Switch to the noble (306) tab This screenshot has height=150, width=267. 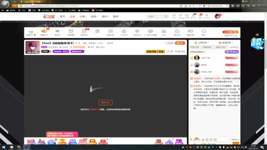220,47
